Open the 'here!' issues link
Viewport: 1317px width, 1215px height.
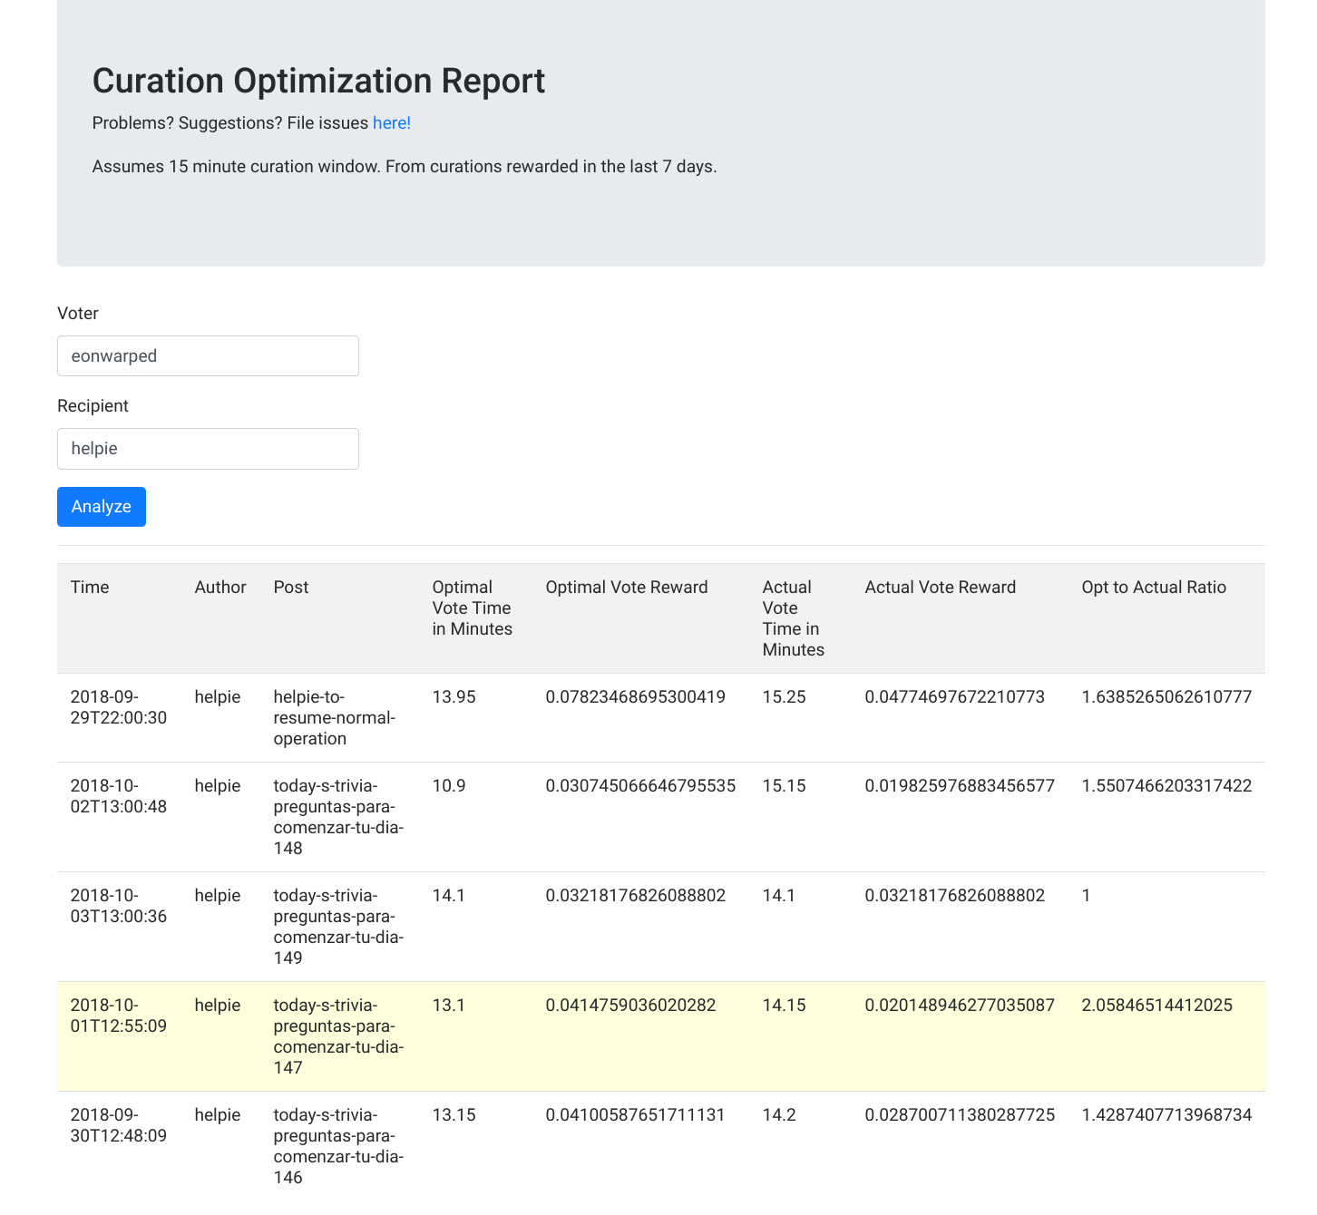coord(392,123)
